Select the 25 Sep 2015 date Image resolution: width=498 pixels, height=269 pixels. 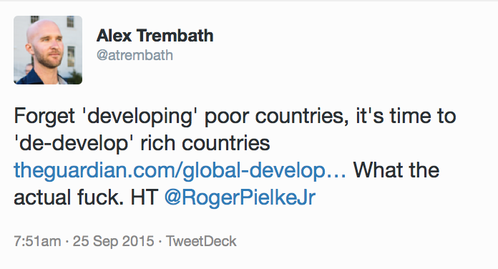pos(113,241)
